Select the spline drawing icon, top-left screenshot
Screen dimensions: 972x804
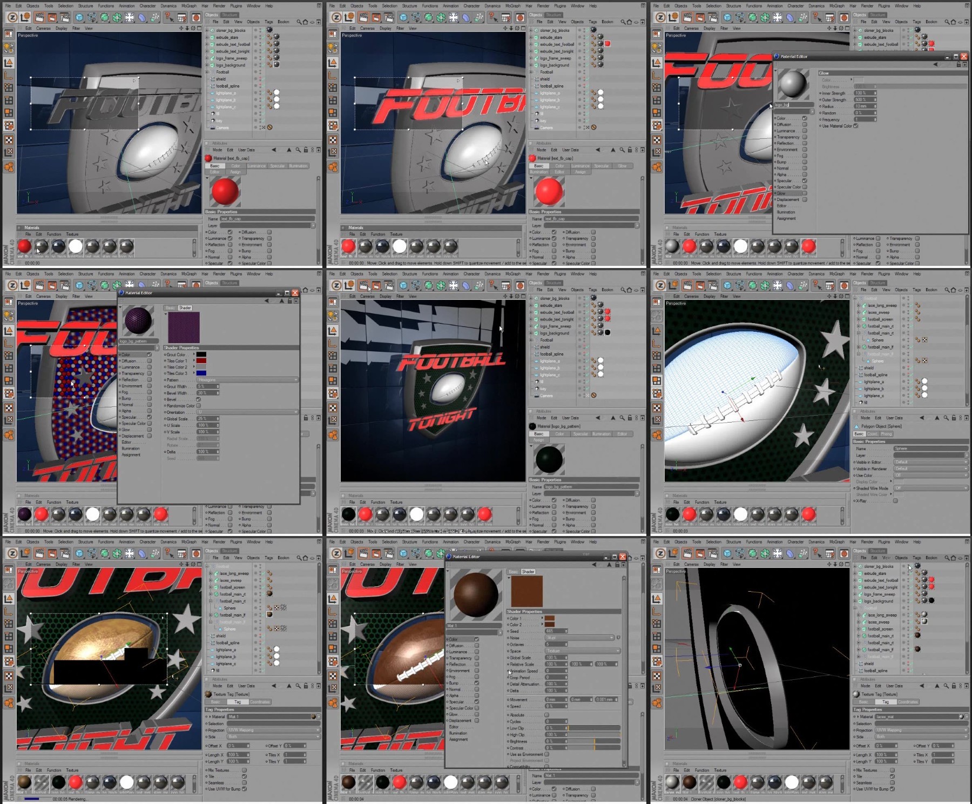[92, 17]
